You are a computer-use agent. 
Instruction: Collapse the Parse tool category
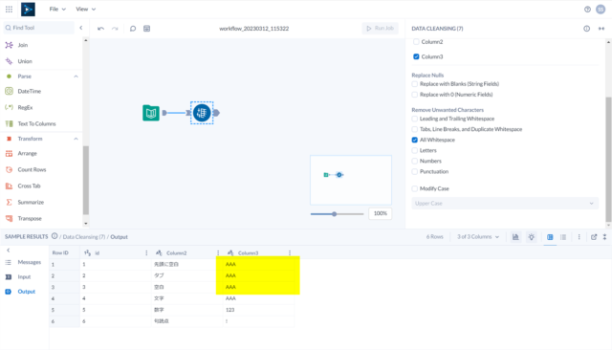[76, 77]
